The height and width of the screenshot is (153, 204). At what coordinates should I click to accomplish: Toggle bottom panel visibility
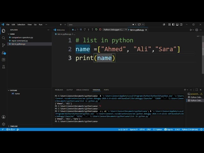click(x=177, y=25)
